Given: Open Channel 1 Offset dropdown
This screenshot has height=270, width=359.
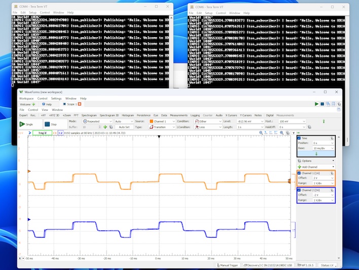Looking at the screenshot, I should tap(324, 178).
